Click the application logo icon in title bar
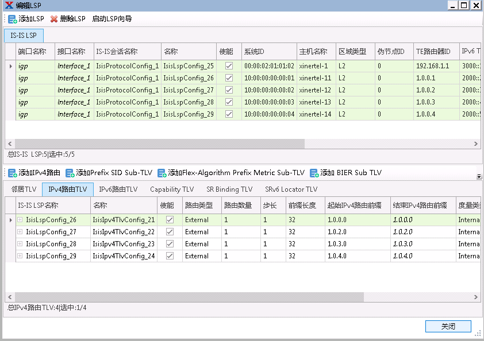Screen dimensions: 484x341 (x=7, y=5)
